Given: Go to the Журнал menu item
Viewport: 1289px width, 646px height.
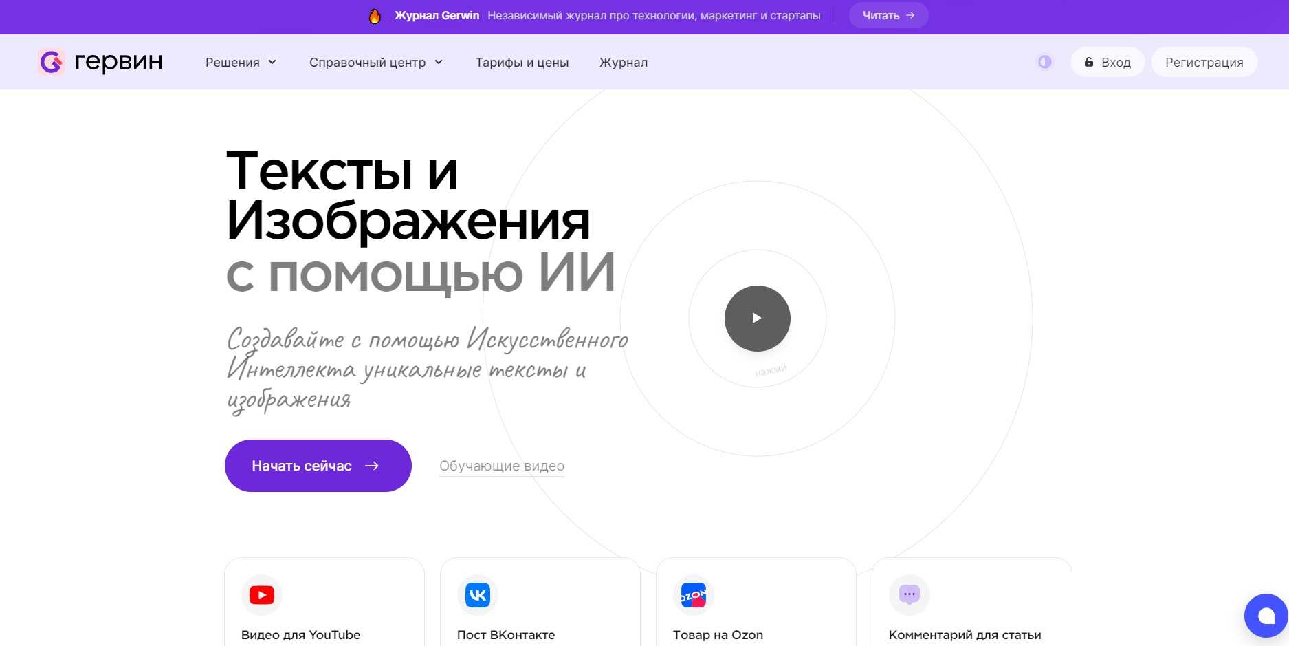Looking at the screenshot, I should click(x=623, y=63).
